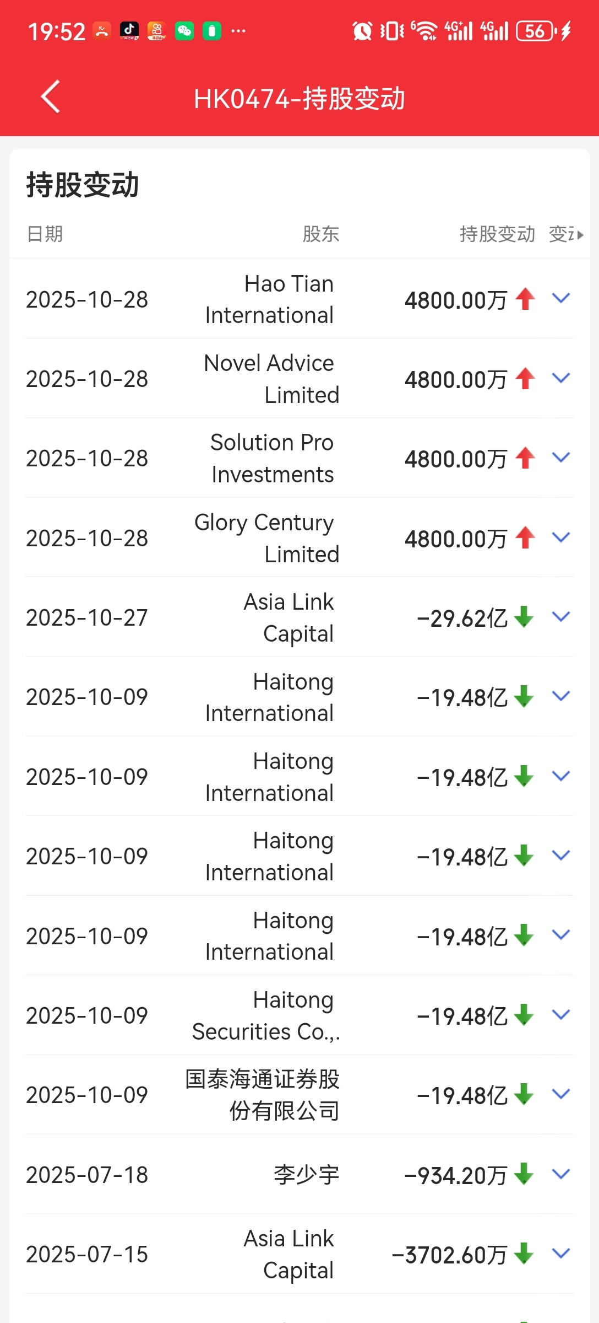Image resolution: width=599 pixels, height=1323 pixels.
Task: Tap green down arrow for 李少宇 row
Action: tap(524, 1174)
